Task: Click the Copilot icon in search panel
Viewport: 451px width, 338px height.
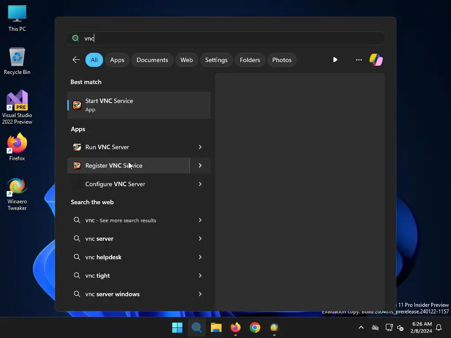Action: (376, 60)
